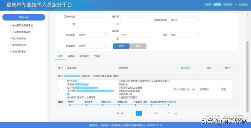This screenshot has width=251, height=128.
Task: Click the 评审委员会 flow step dot
Action: (x=168, y=105)
